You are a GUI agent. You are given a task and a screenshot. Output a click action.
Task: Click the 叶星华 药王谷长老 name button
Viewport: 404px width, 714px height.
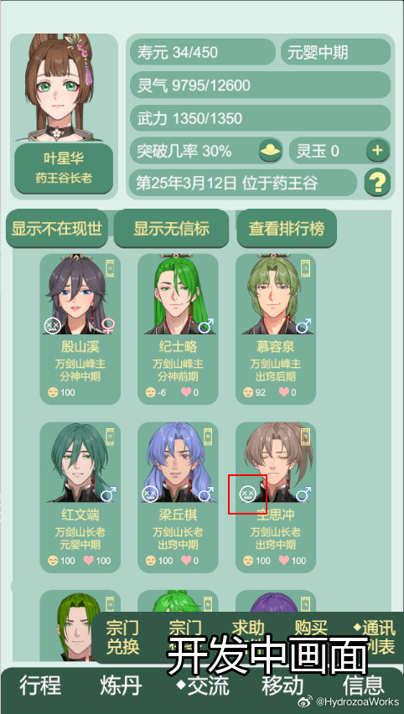64,168
